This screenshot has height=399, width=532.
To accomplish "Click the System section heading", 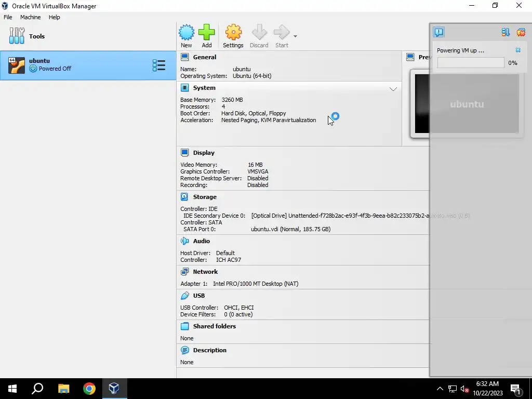I will tap(204, 88).
